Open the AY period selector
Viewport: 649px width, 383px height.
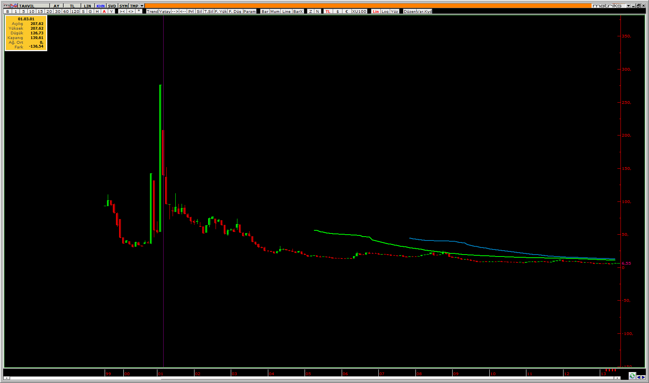point(57,6)
